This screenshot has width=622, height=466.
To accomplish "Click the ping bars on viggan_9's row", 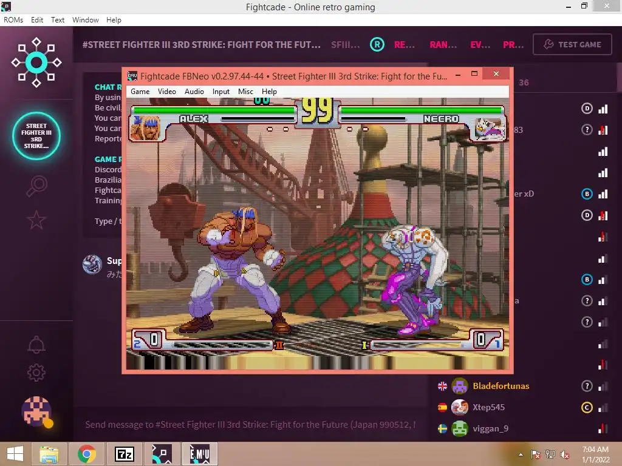I will (x=603, y=428).
